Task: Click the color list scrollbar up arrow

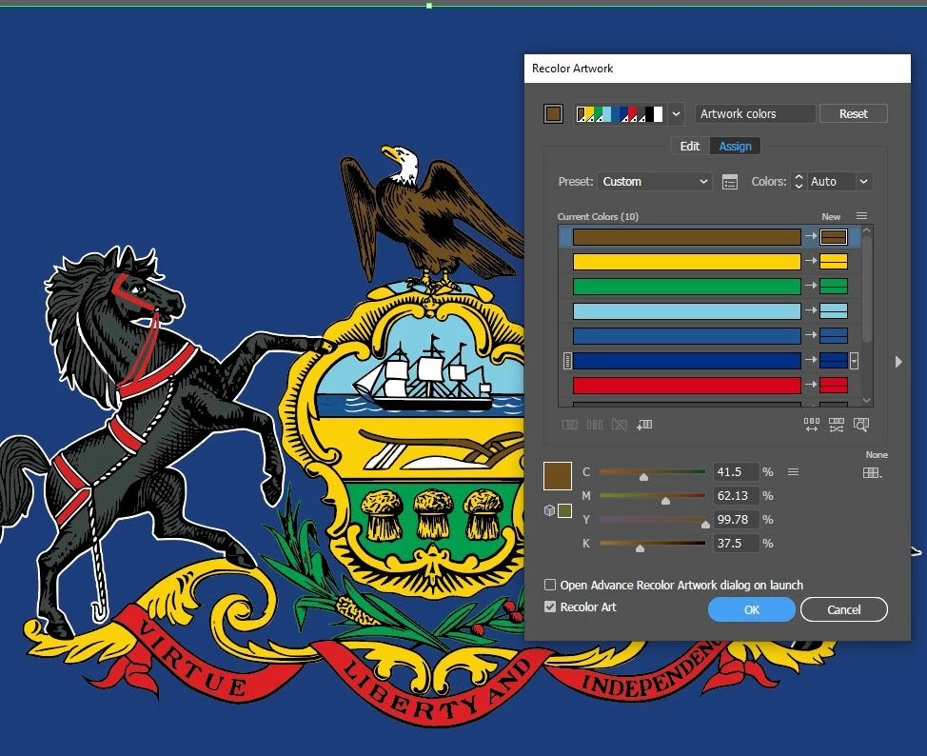Action: 867,230
